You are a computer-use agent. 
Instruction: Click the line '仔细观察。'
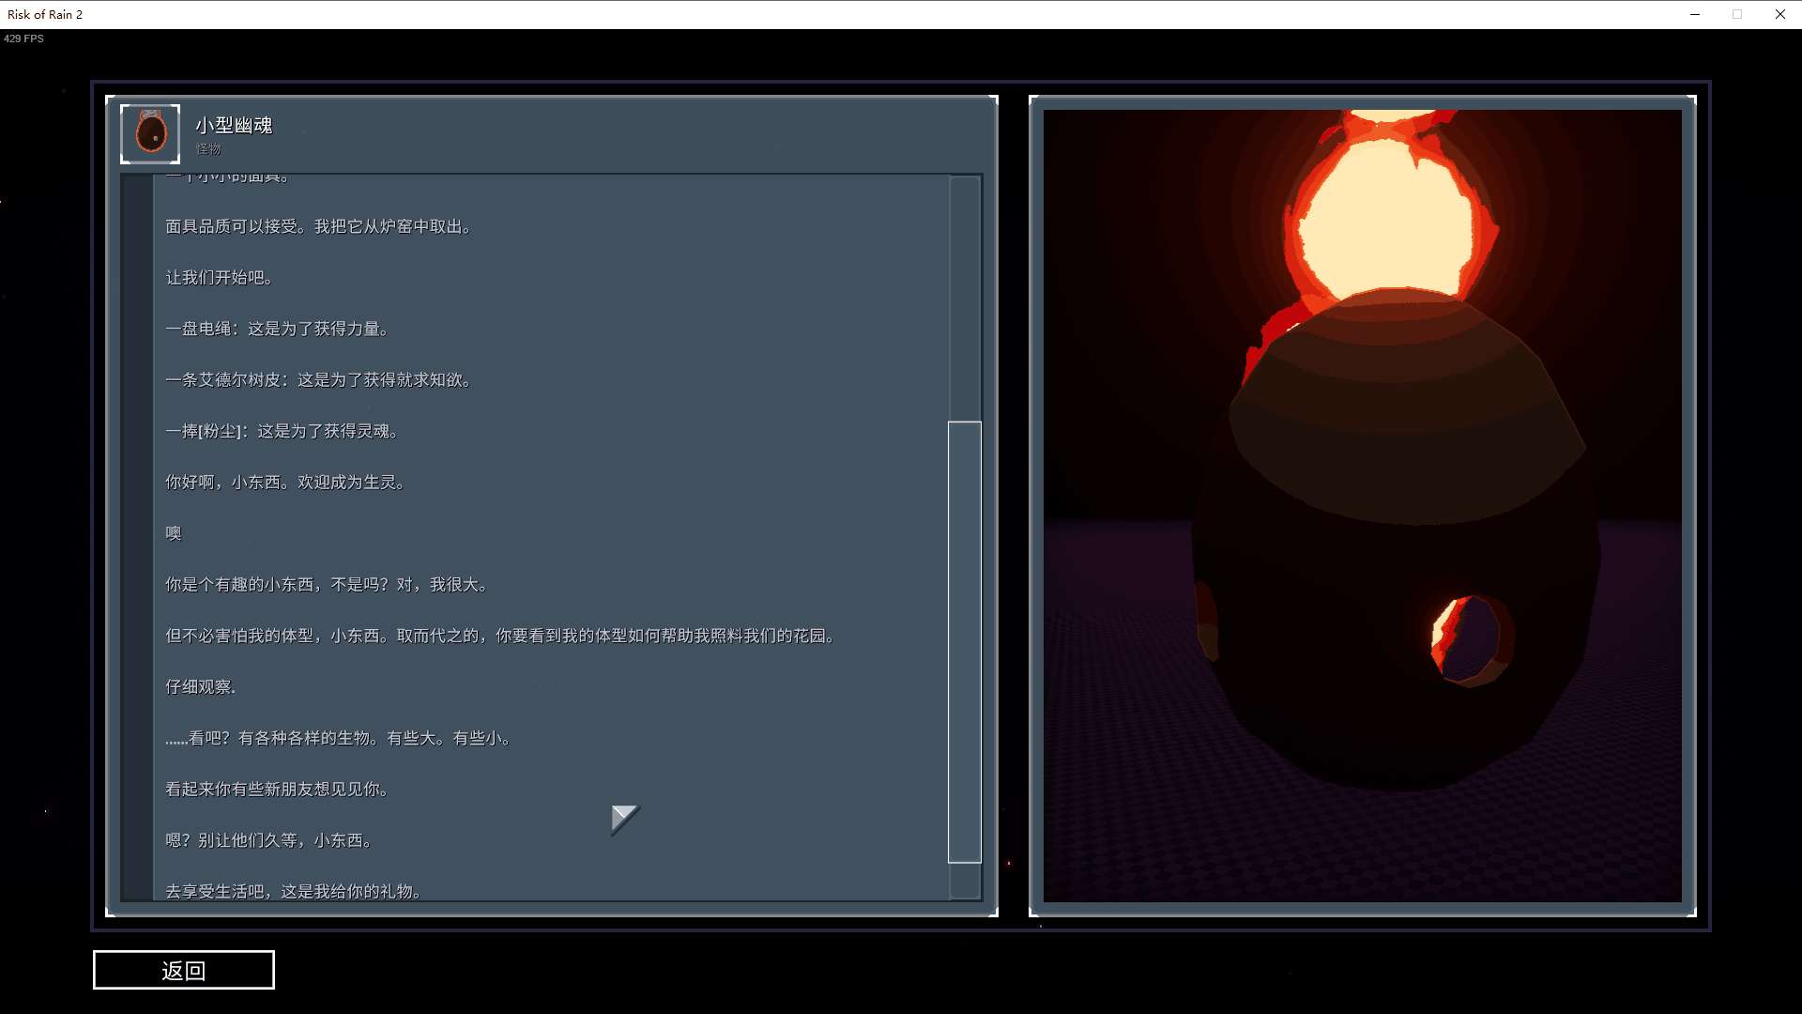[x=202, y=687]
